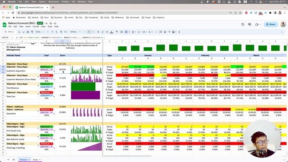
Task: Click the Format as currency icon
Action: [48, 32]
